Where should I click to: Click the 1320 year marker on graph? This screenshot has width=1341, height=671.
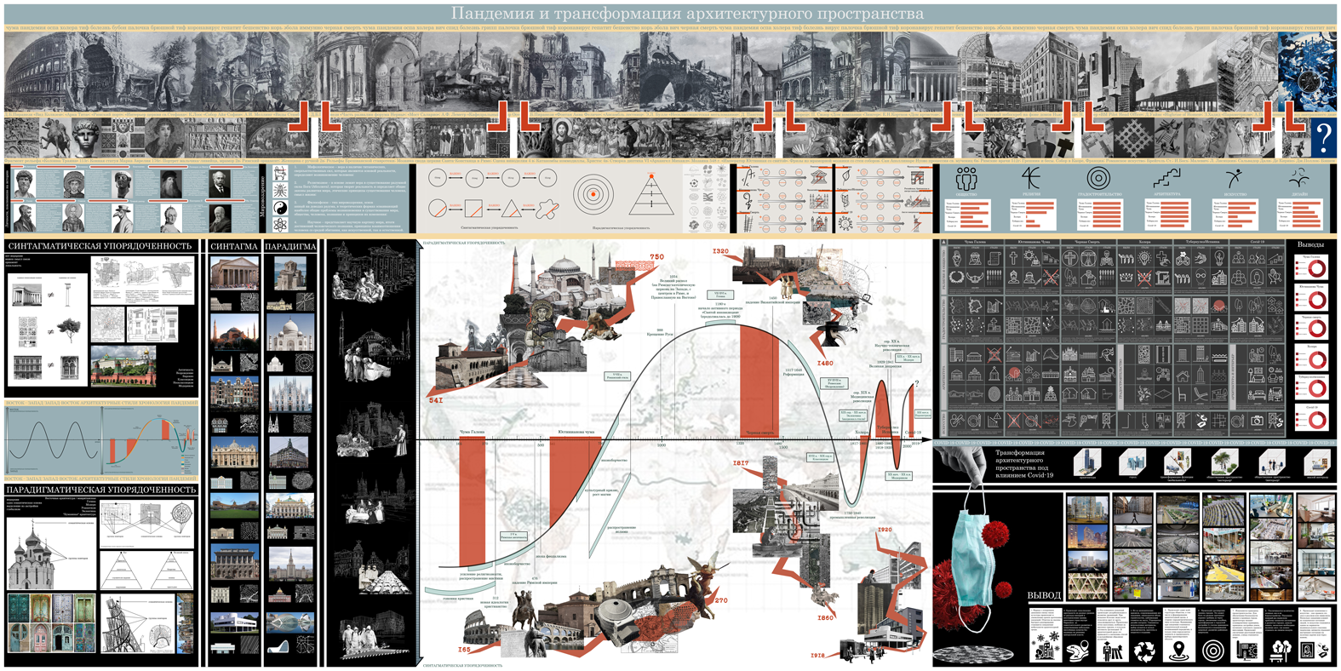[720, 252]
